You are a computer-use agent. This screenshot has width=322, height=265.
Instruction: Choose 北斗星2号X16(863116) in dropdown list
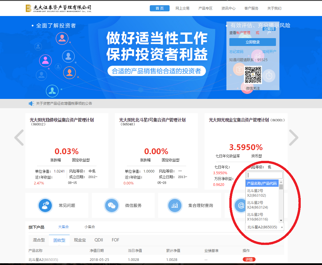tap(262, 217)
